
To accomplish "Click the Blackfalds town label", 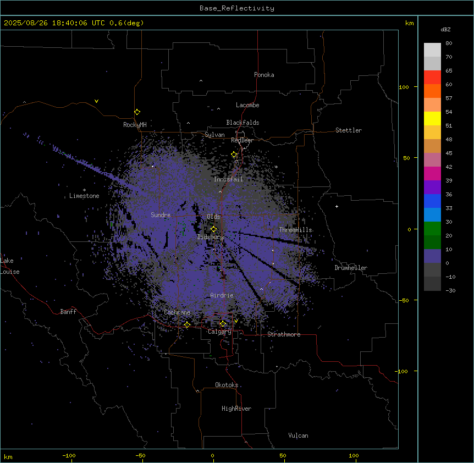I will click(x=242, y=123).
